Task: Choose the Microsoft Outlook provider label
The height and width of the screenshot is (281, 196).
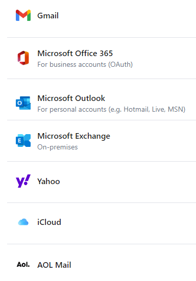Action: [71, 98]
